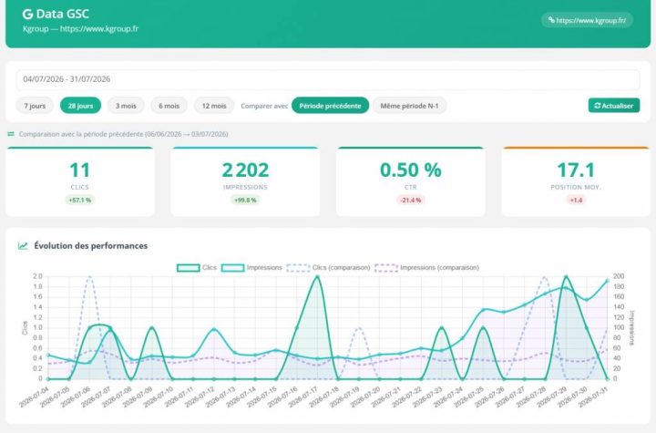Click the 11 Clics value
The height and width of the screenshot is (433, 656).
[80, 170]
